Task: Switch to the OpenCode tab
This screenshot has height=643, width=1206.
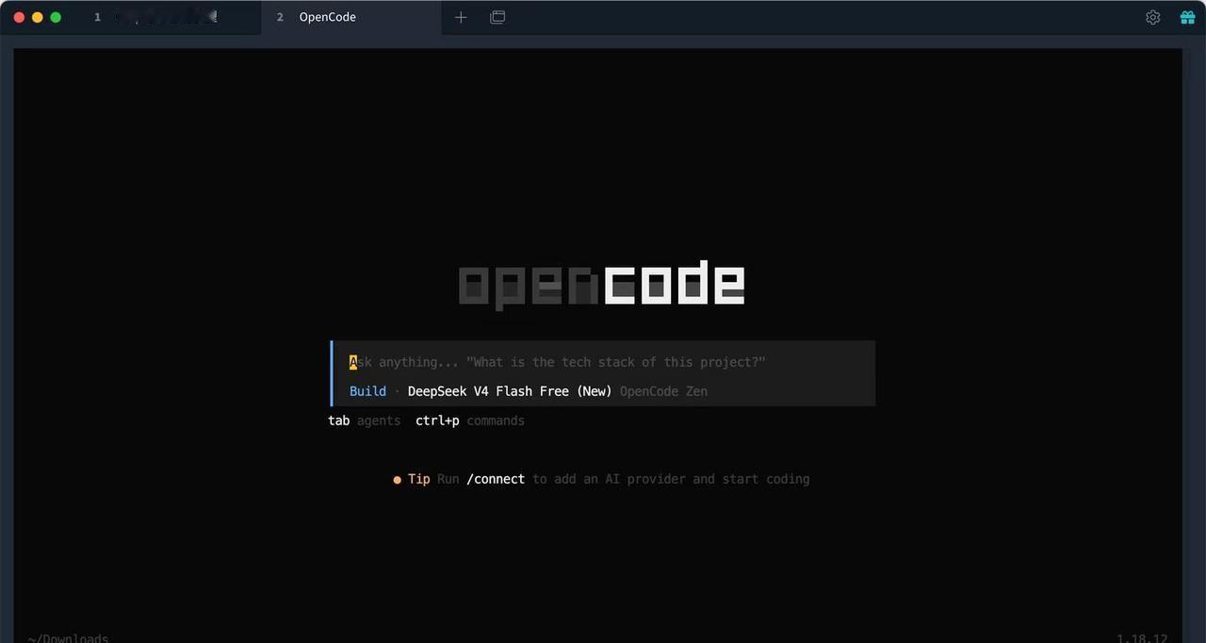Action: coord(351,17)
